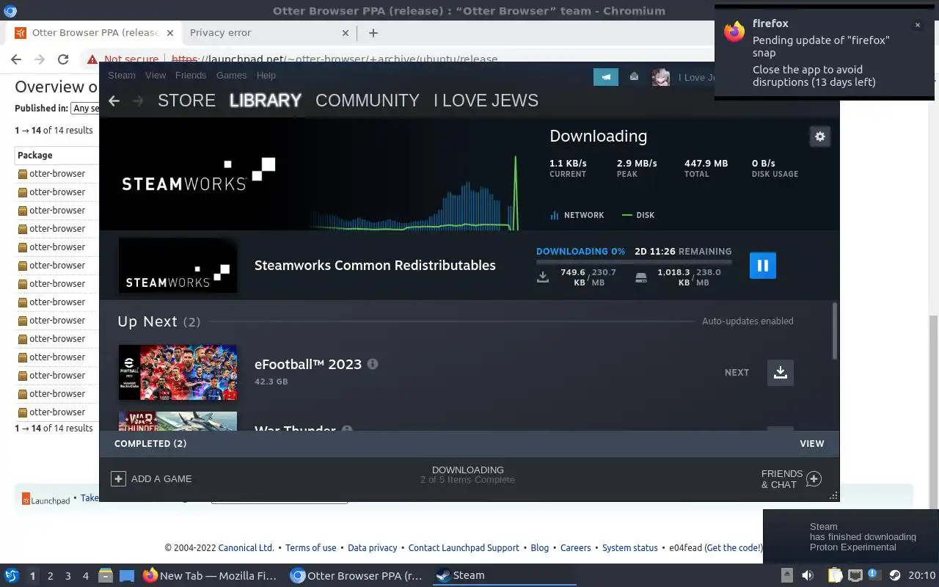This screenshot has width=939, height=587.
Task: Click the Steamworks download progress bar
Action: click(634, 262)
